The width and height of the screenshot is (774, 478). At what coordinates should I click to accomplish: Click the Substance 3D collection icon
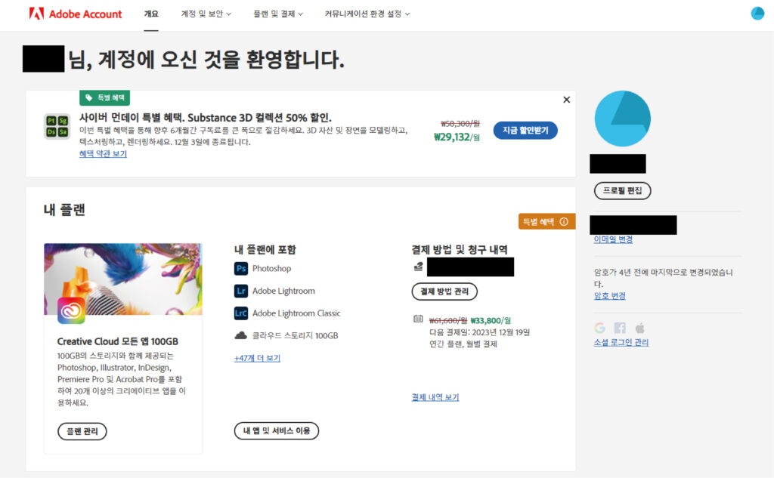(57, 126)
